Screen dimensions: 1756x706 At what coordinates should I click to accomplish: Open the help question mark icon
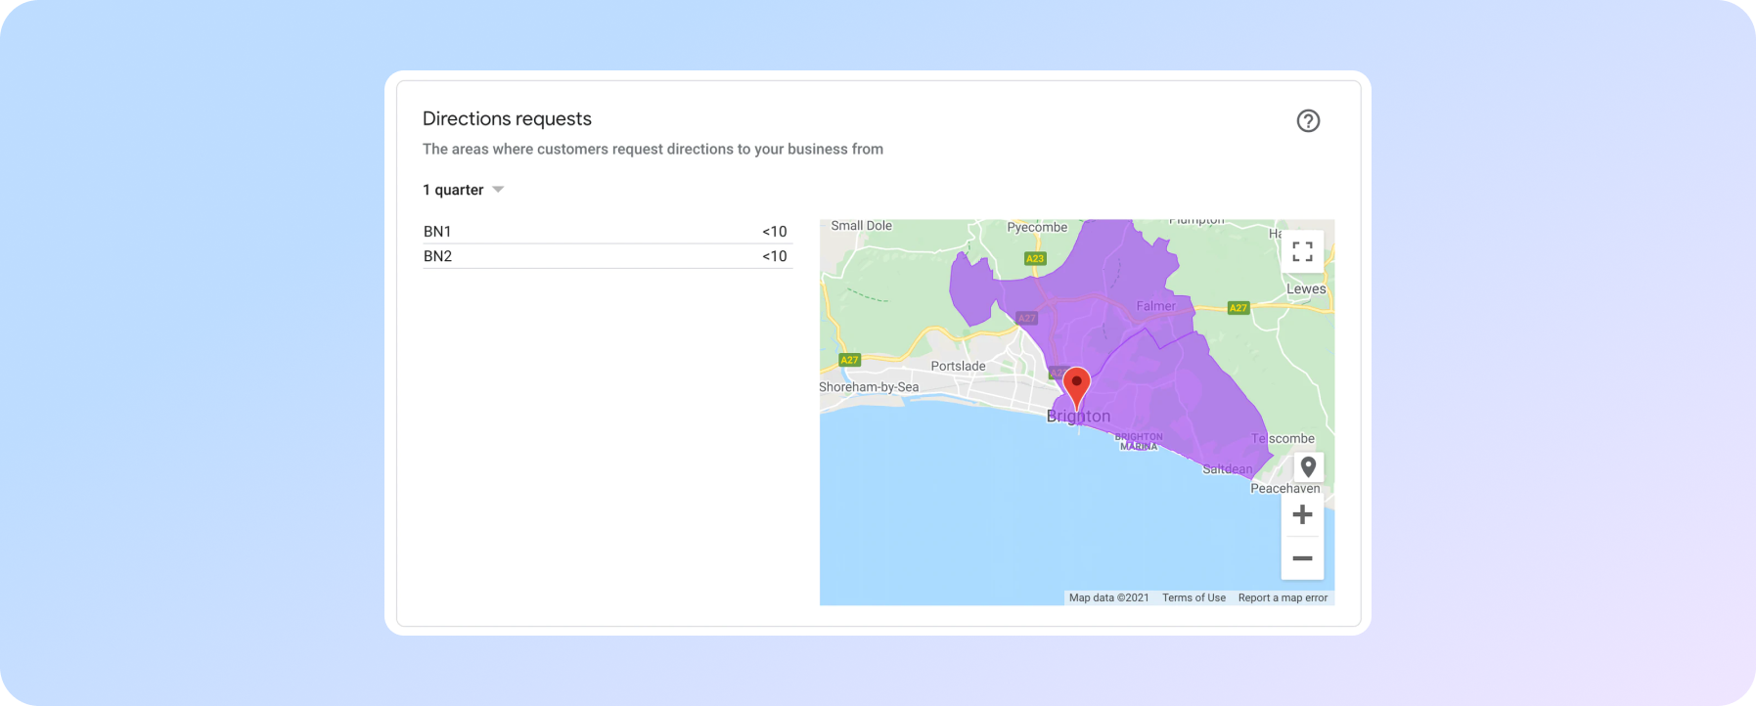[x=1308, y=120]
